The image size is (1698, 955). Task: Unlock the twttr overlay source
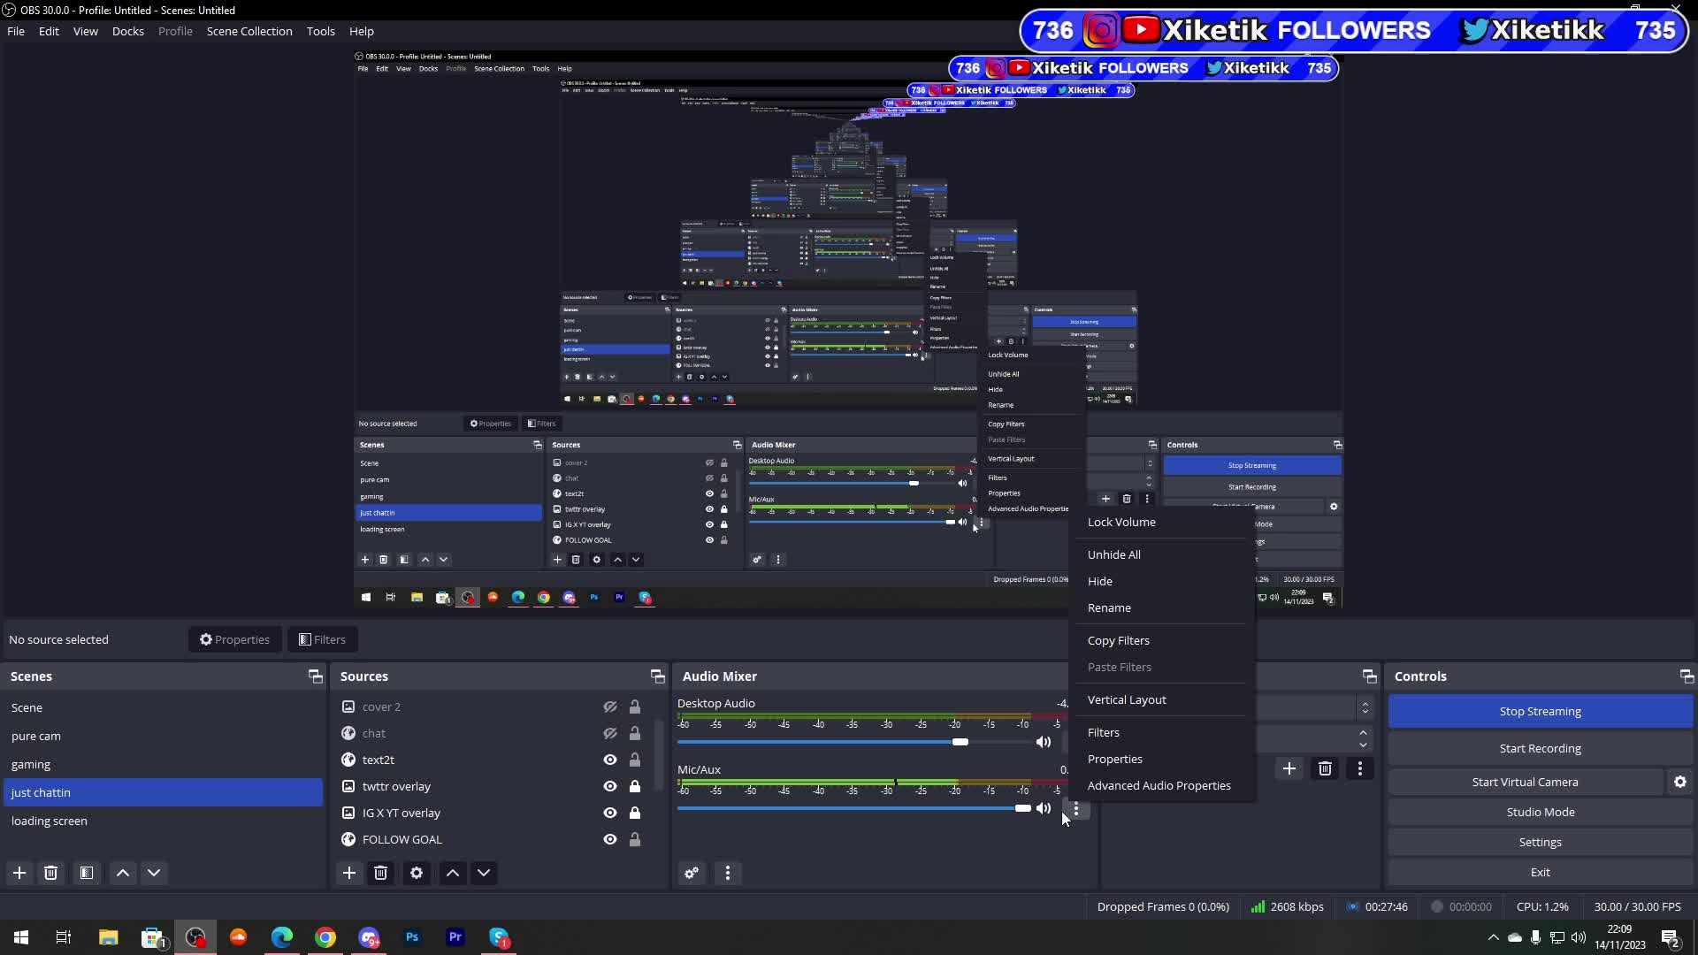coord(635,786)
